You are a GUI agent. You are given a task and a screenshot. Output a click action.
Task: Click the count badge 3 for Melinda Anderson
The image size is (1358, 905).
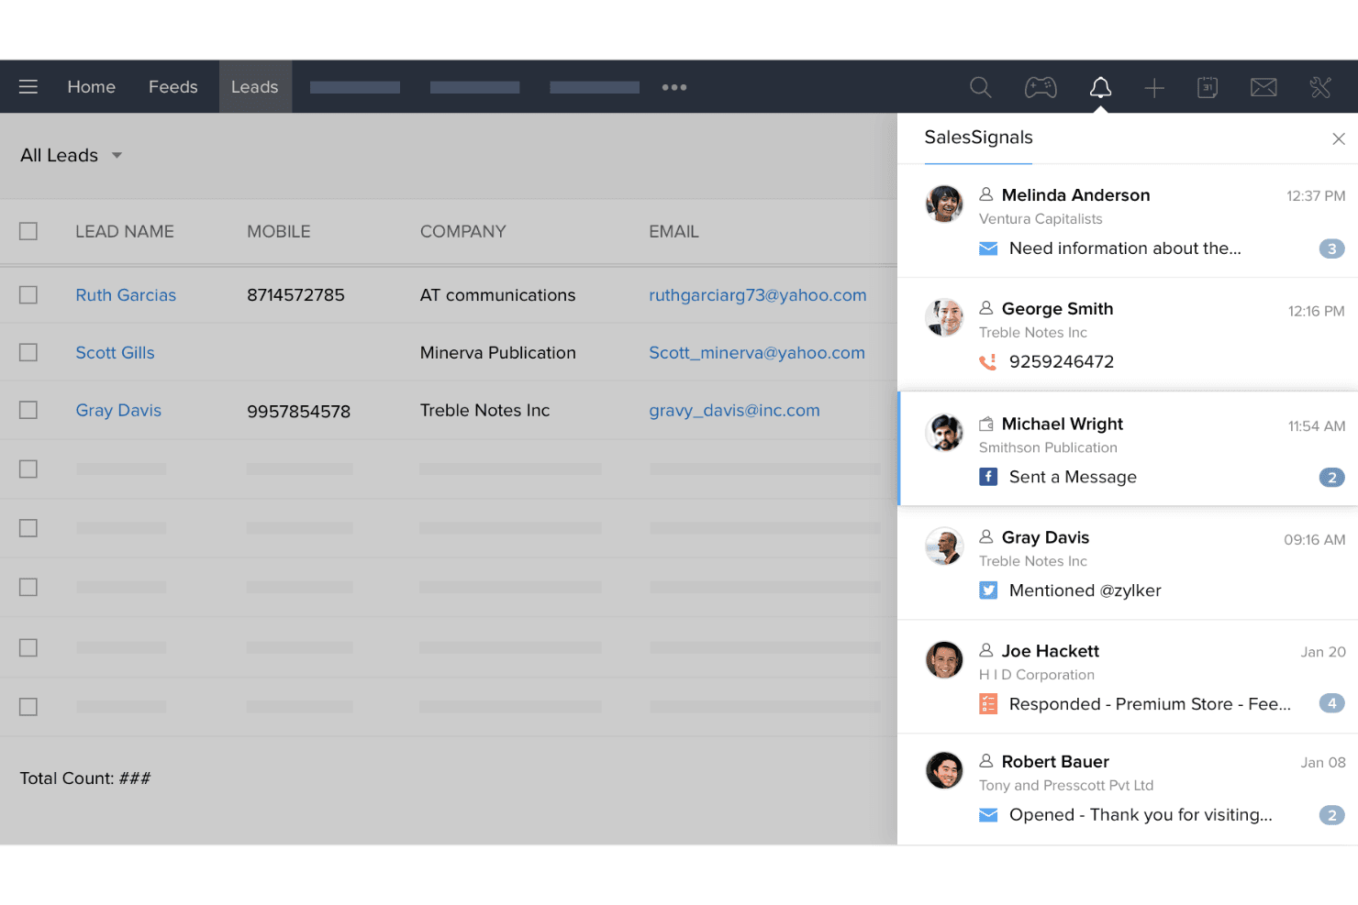click(x=1332, y=248)
